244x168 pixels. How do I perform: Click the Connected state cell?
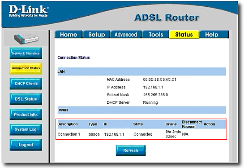tap(143, 134)
